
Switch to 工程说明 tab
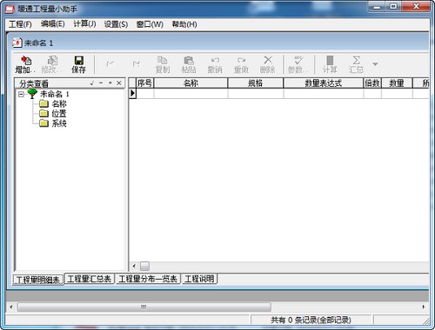[199, 279]
